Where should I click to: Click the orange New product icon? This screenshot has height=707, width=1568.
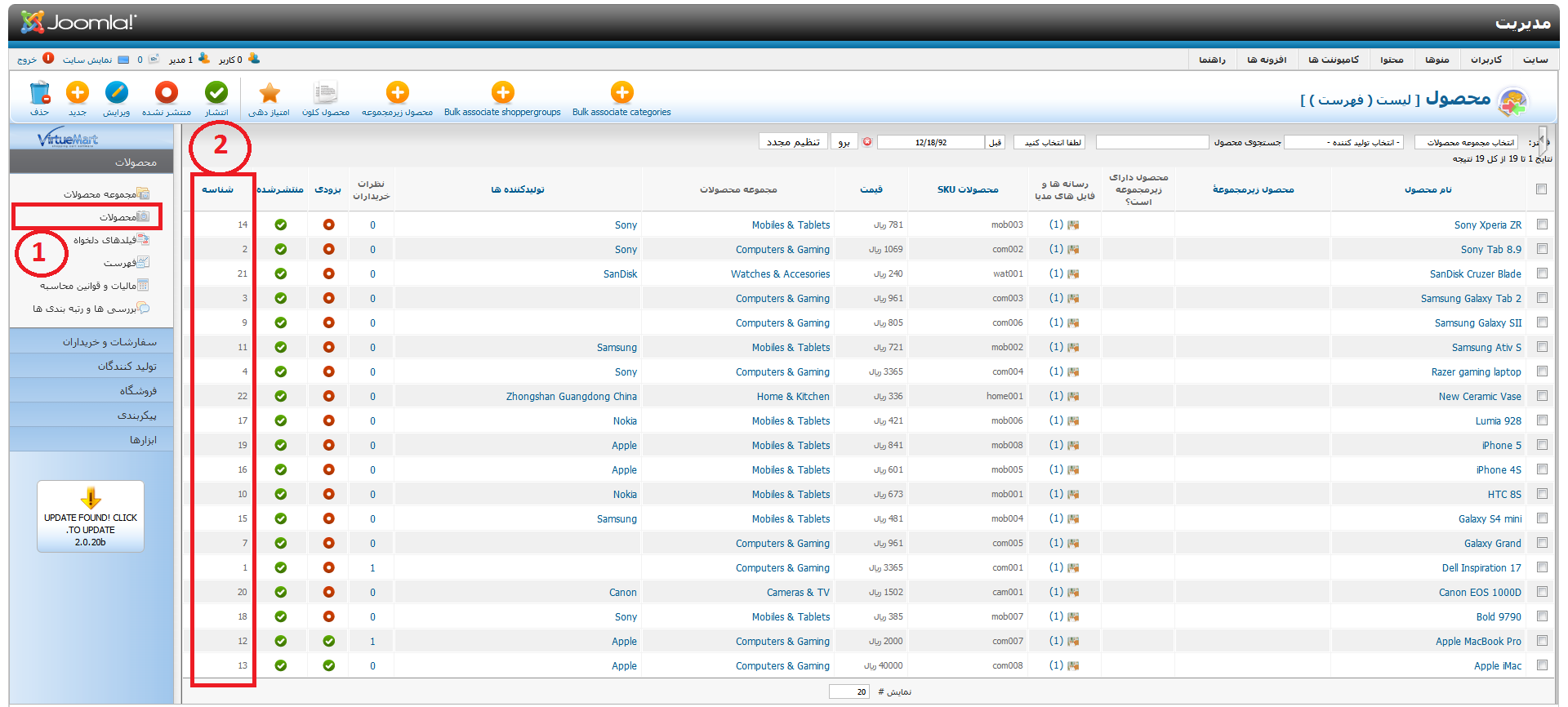point(78,94)
